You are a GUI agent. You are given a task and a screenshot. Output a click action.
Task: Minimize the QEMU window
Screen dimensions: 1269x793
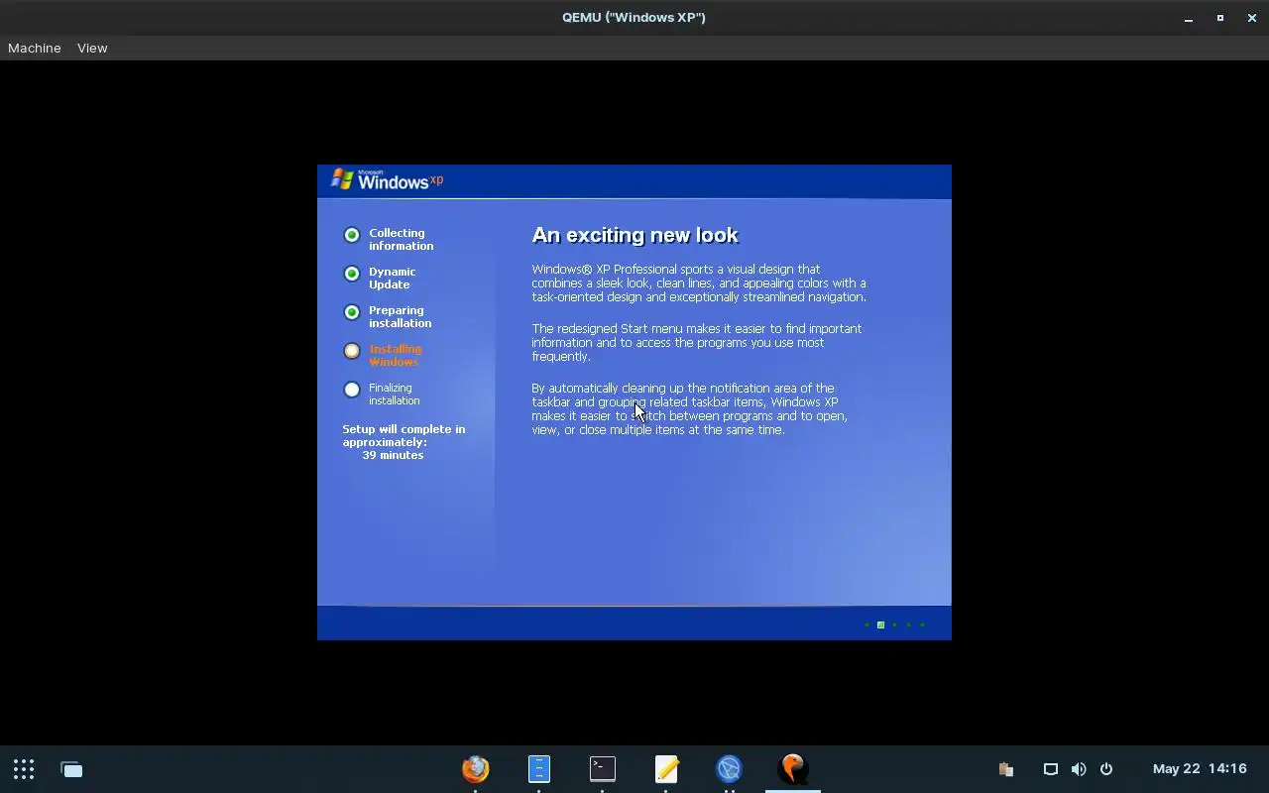click(1188, 18)
